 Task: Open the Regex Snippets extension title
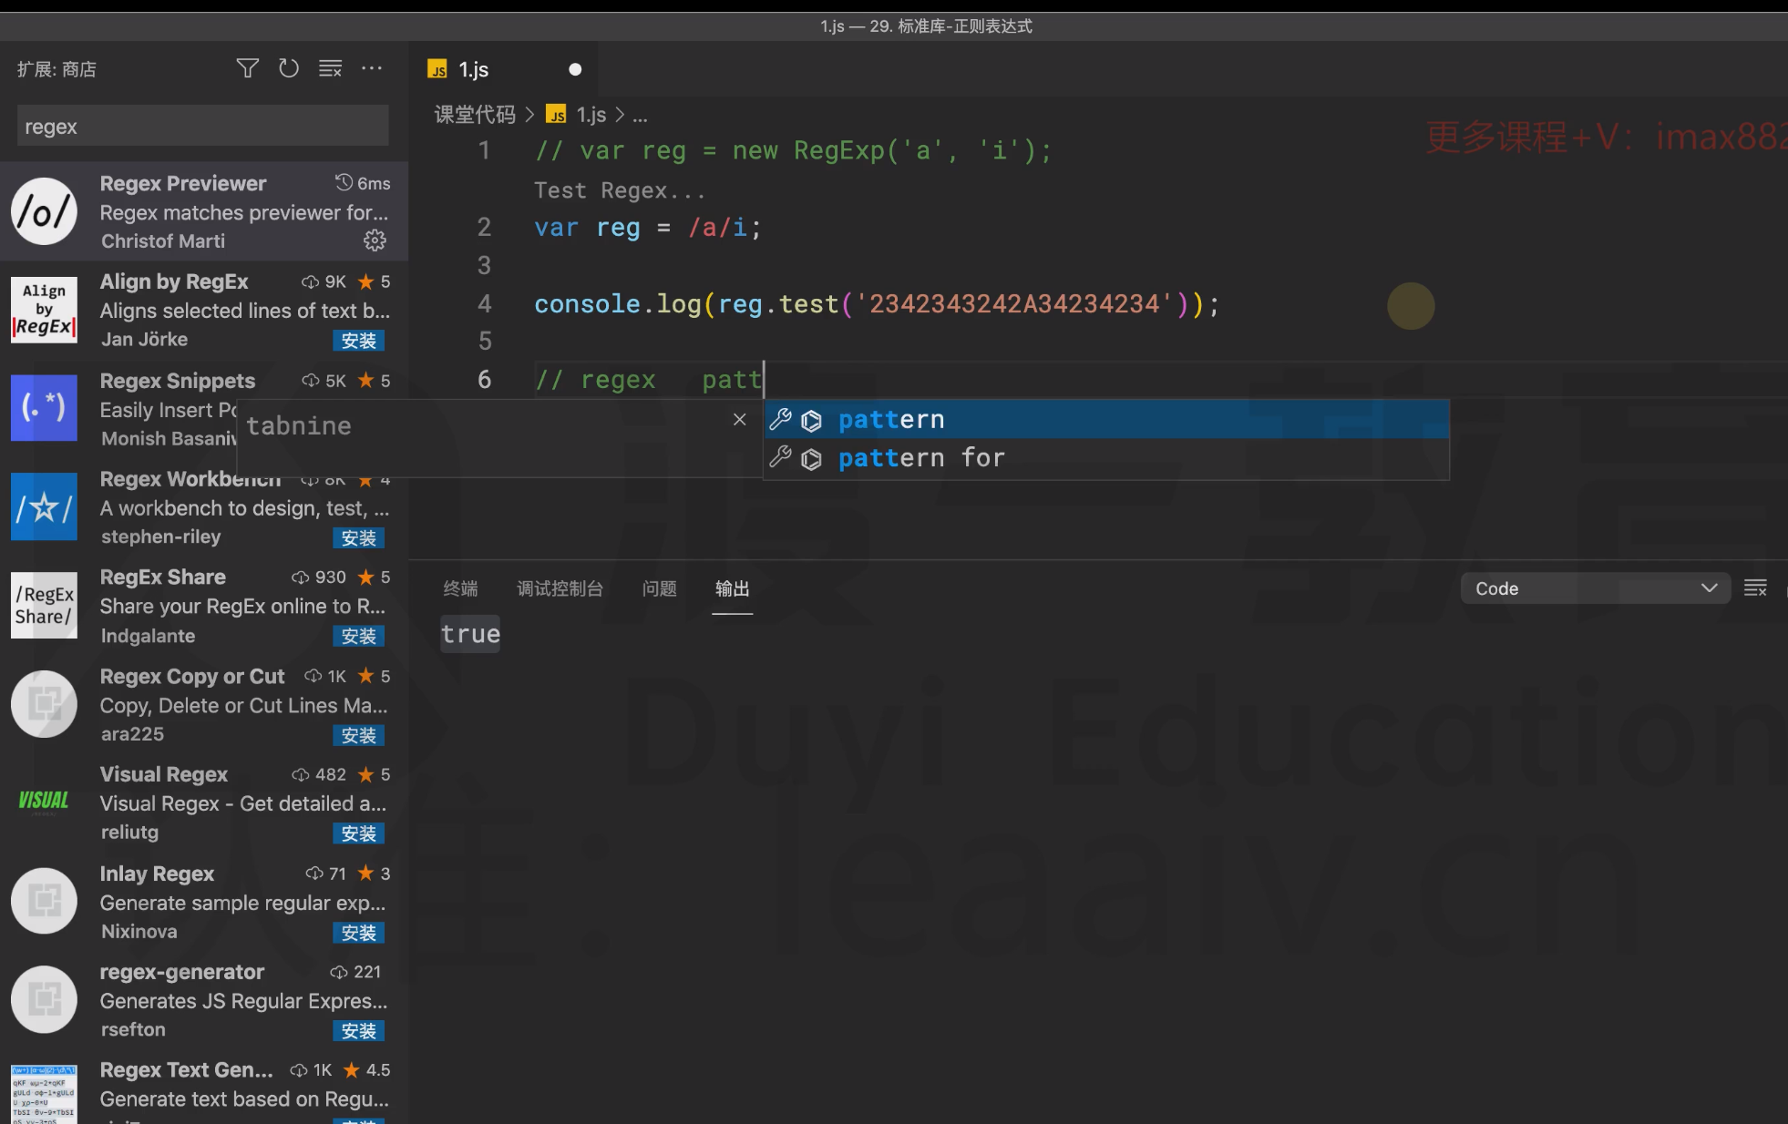click(x=178, y=381)
